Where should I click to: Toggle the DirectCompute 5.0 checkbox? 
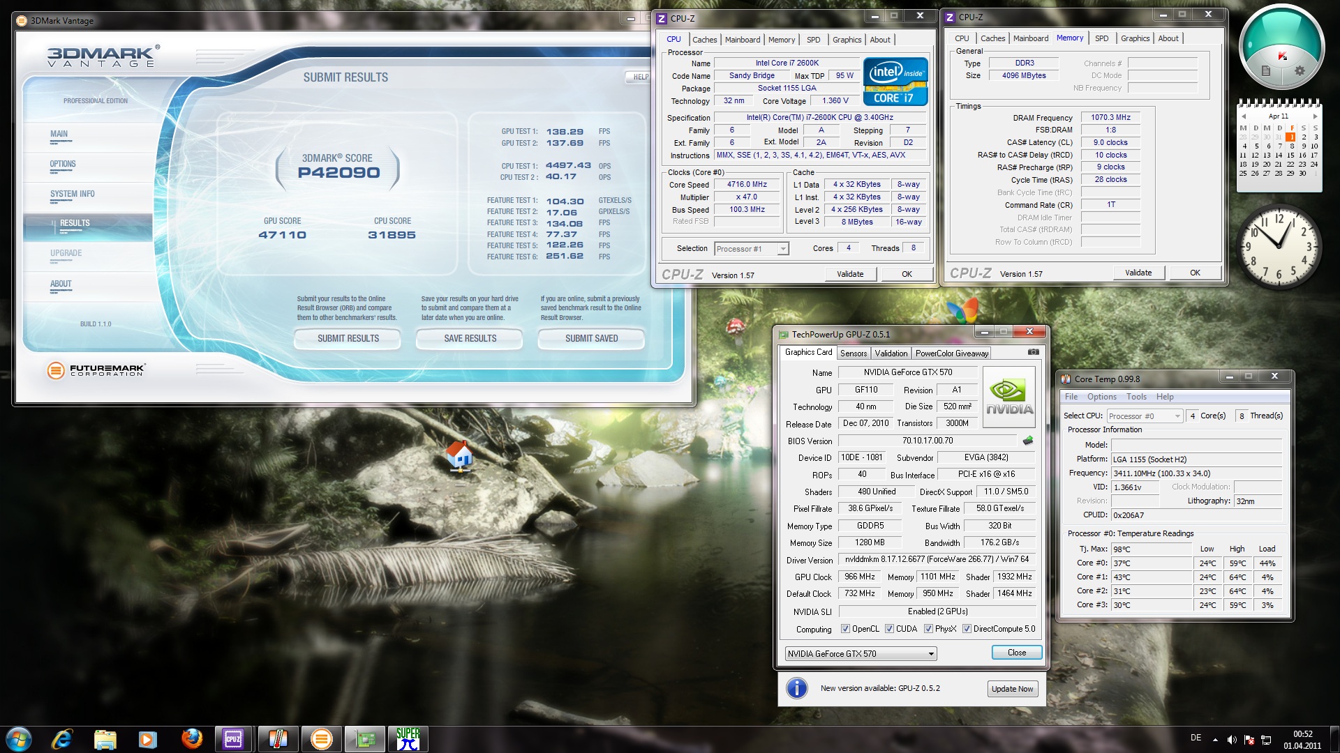(x=967, y=628)
